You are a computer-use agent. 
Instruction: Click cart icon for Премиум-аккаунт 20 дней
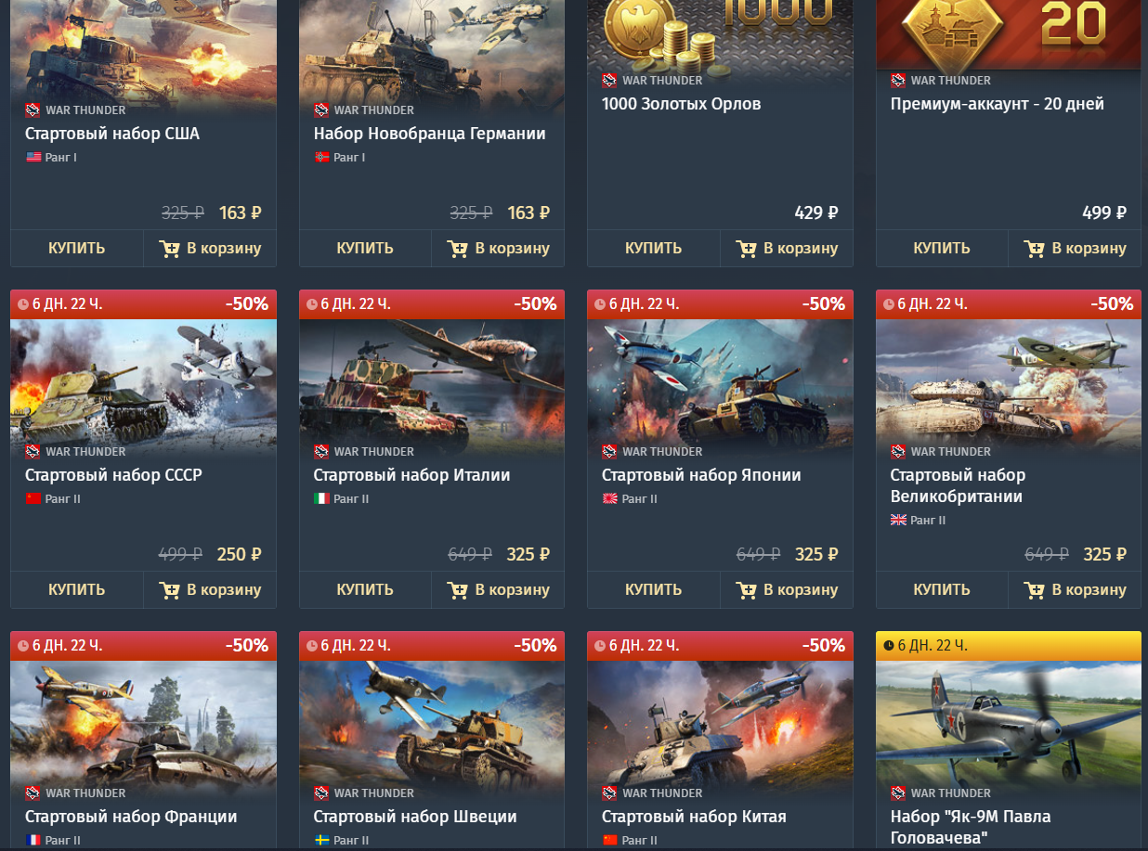(1034, 249)
